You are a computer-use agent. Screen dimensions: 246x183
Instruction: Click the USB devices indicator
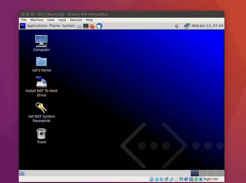[x=171, y=179]
